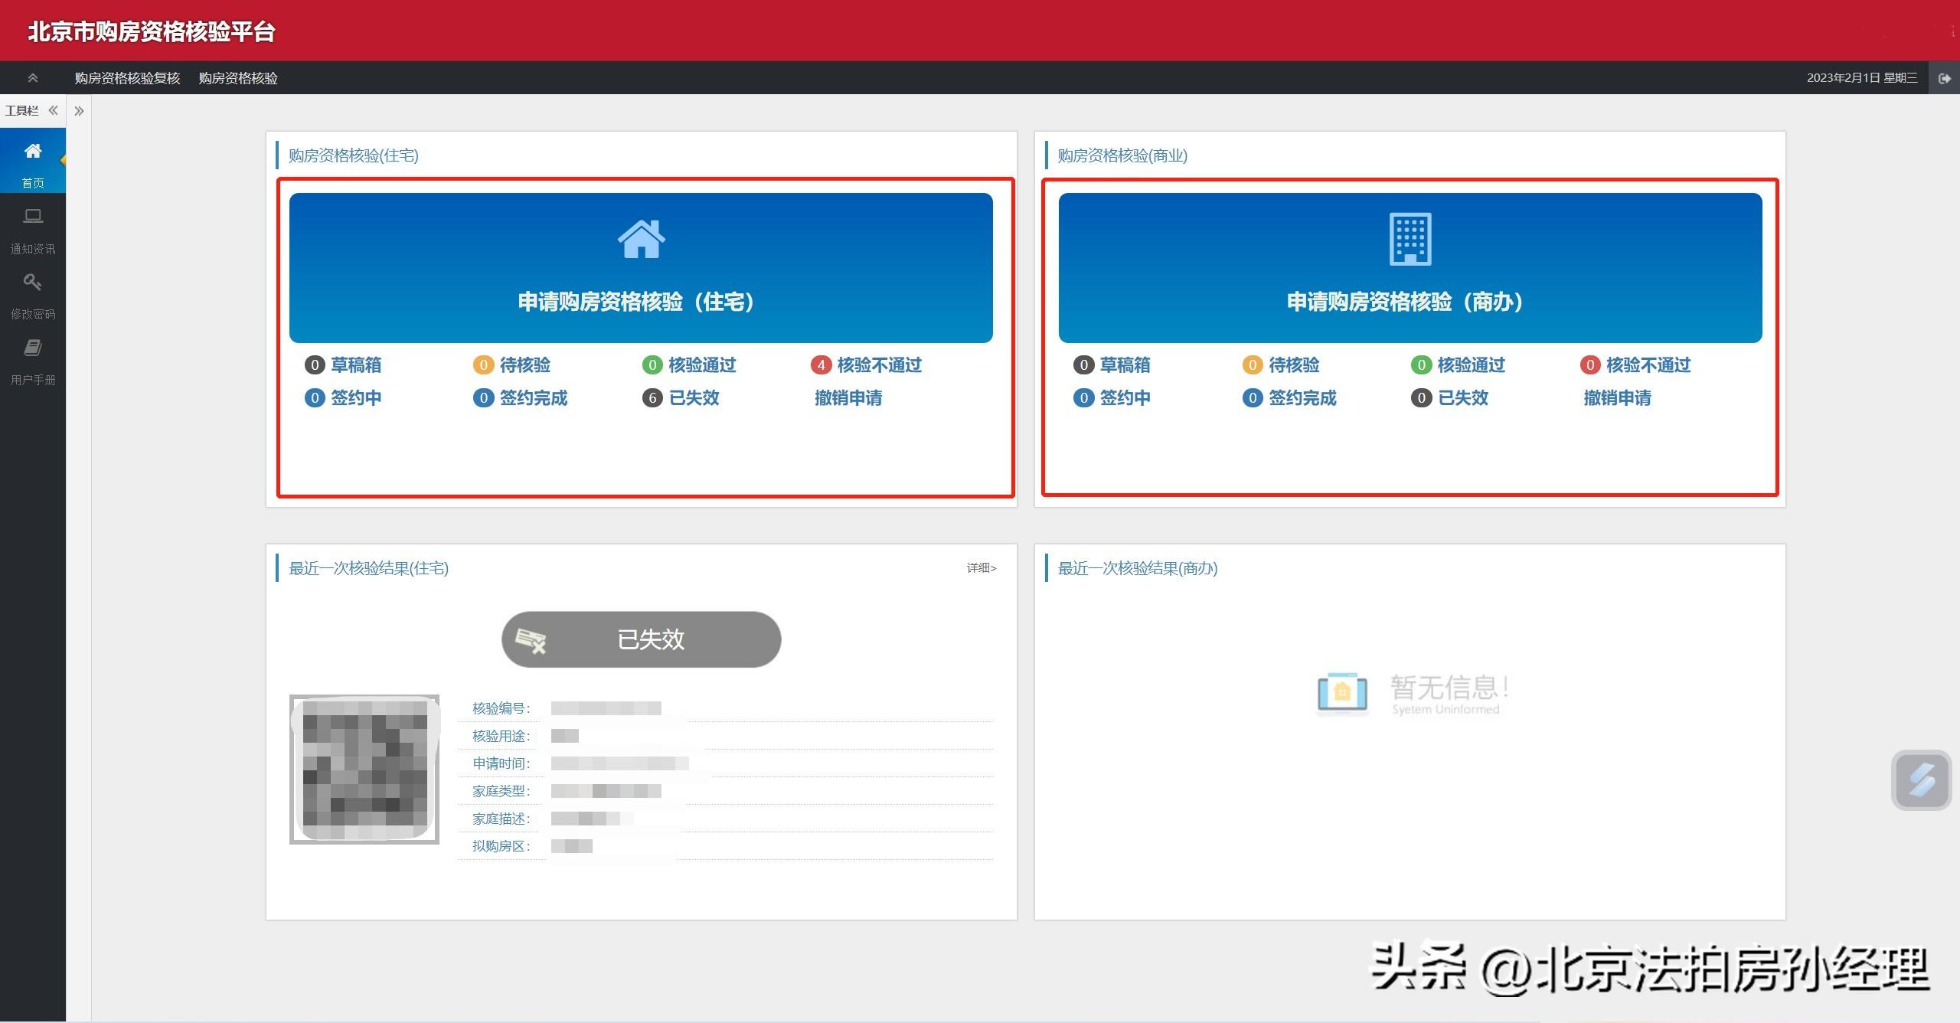Click the 暂无信息 placeholder icon
This screenshot has width=1960, height=1023.
(1342, 692)
